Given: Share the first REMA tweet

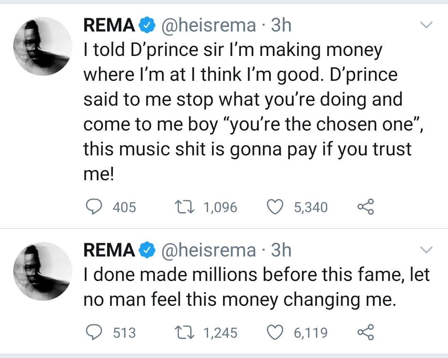Looking at the screenshot, I should pos(366,207).
